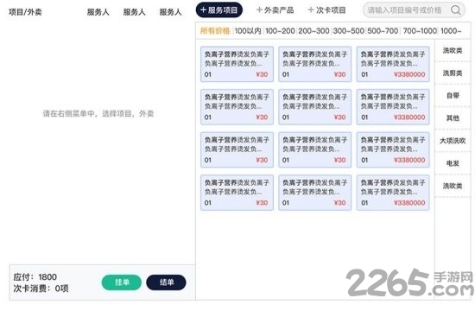
Task: Click the 次卡消费: 0项 text
Action: pos(41,289)
